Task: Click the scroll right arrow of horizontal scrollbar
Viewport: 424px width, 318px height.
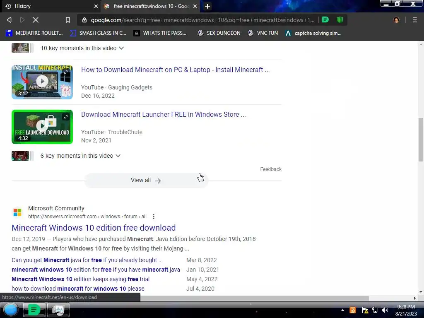Action: click(x=415, y=298)
